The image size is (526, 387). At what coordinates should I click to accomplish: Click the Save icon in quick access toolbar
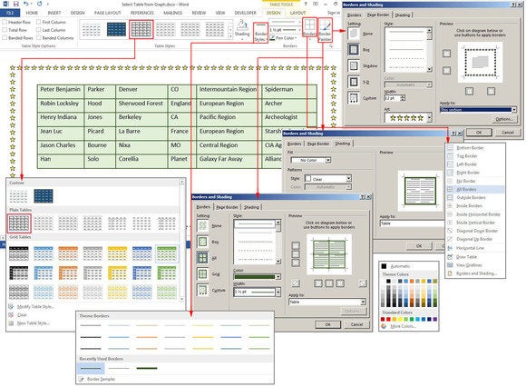click(x=15, y=4)
